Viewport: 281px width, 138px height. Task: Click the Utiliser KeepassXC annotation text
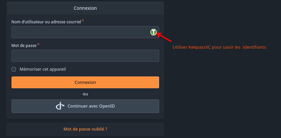point(219,47)
